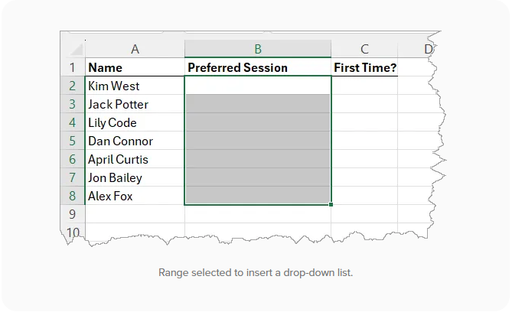Click empty Preferred Session cell for Kim West
The width and height of the screenshot is (512, 312).
click(x=258, y=86)
